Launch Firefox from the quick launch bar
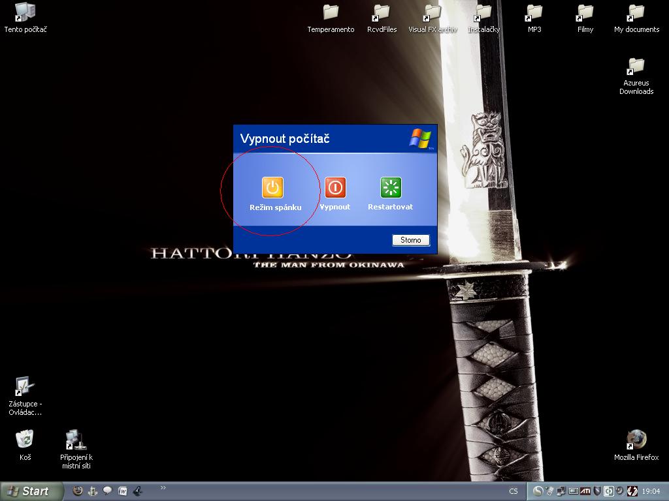This screenshot has width=669, height=501. [78, 491]
